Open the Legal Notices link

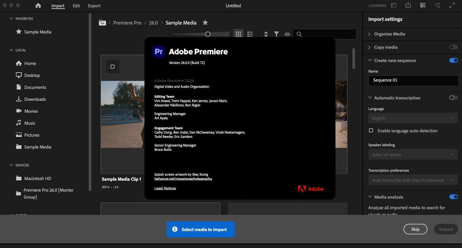point(165,188)
